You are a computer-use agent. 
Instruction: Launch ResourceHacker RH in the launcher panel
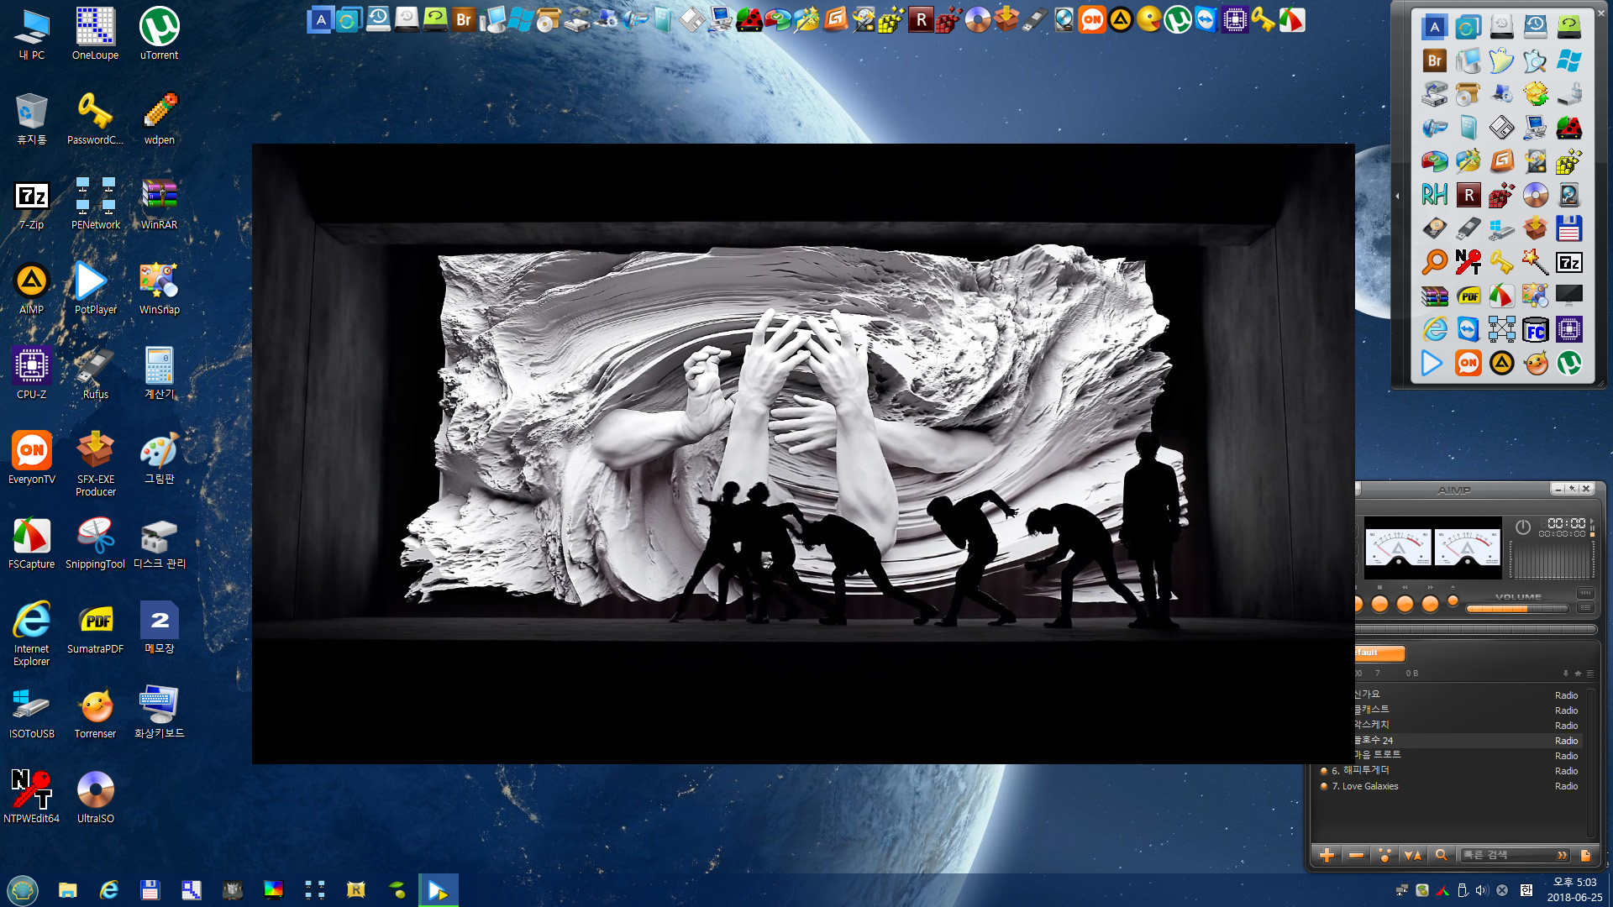[1434, 195]
